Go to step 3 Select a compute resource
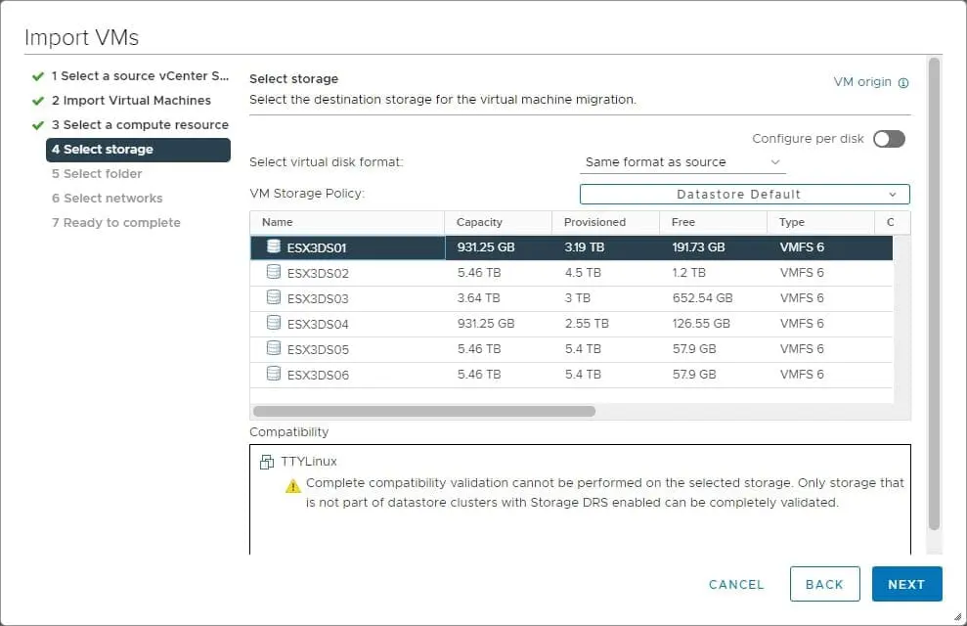 (x=140, y=125)
